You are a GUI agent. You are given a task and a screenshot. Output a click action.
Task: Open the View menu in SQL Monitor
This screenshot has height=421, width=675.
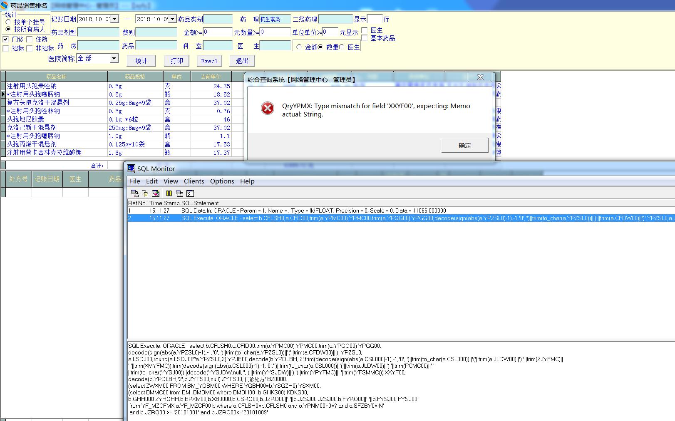[x=171, y=181]
